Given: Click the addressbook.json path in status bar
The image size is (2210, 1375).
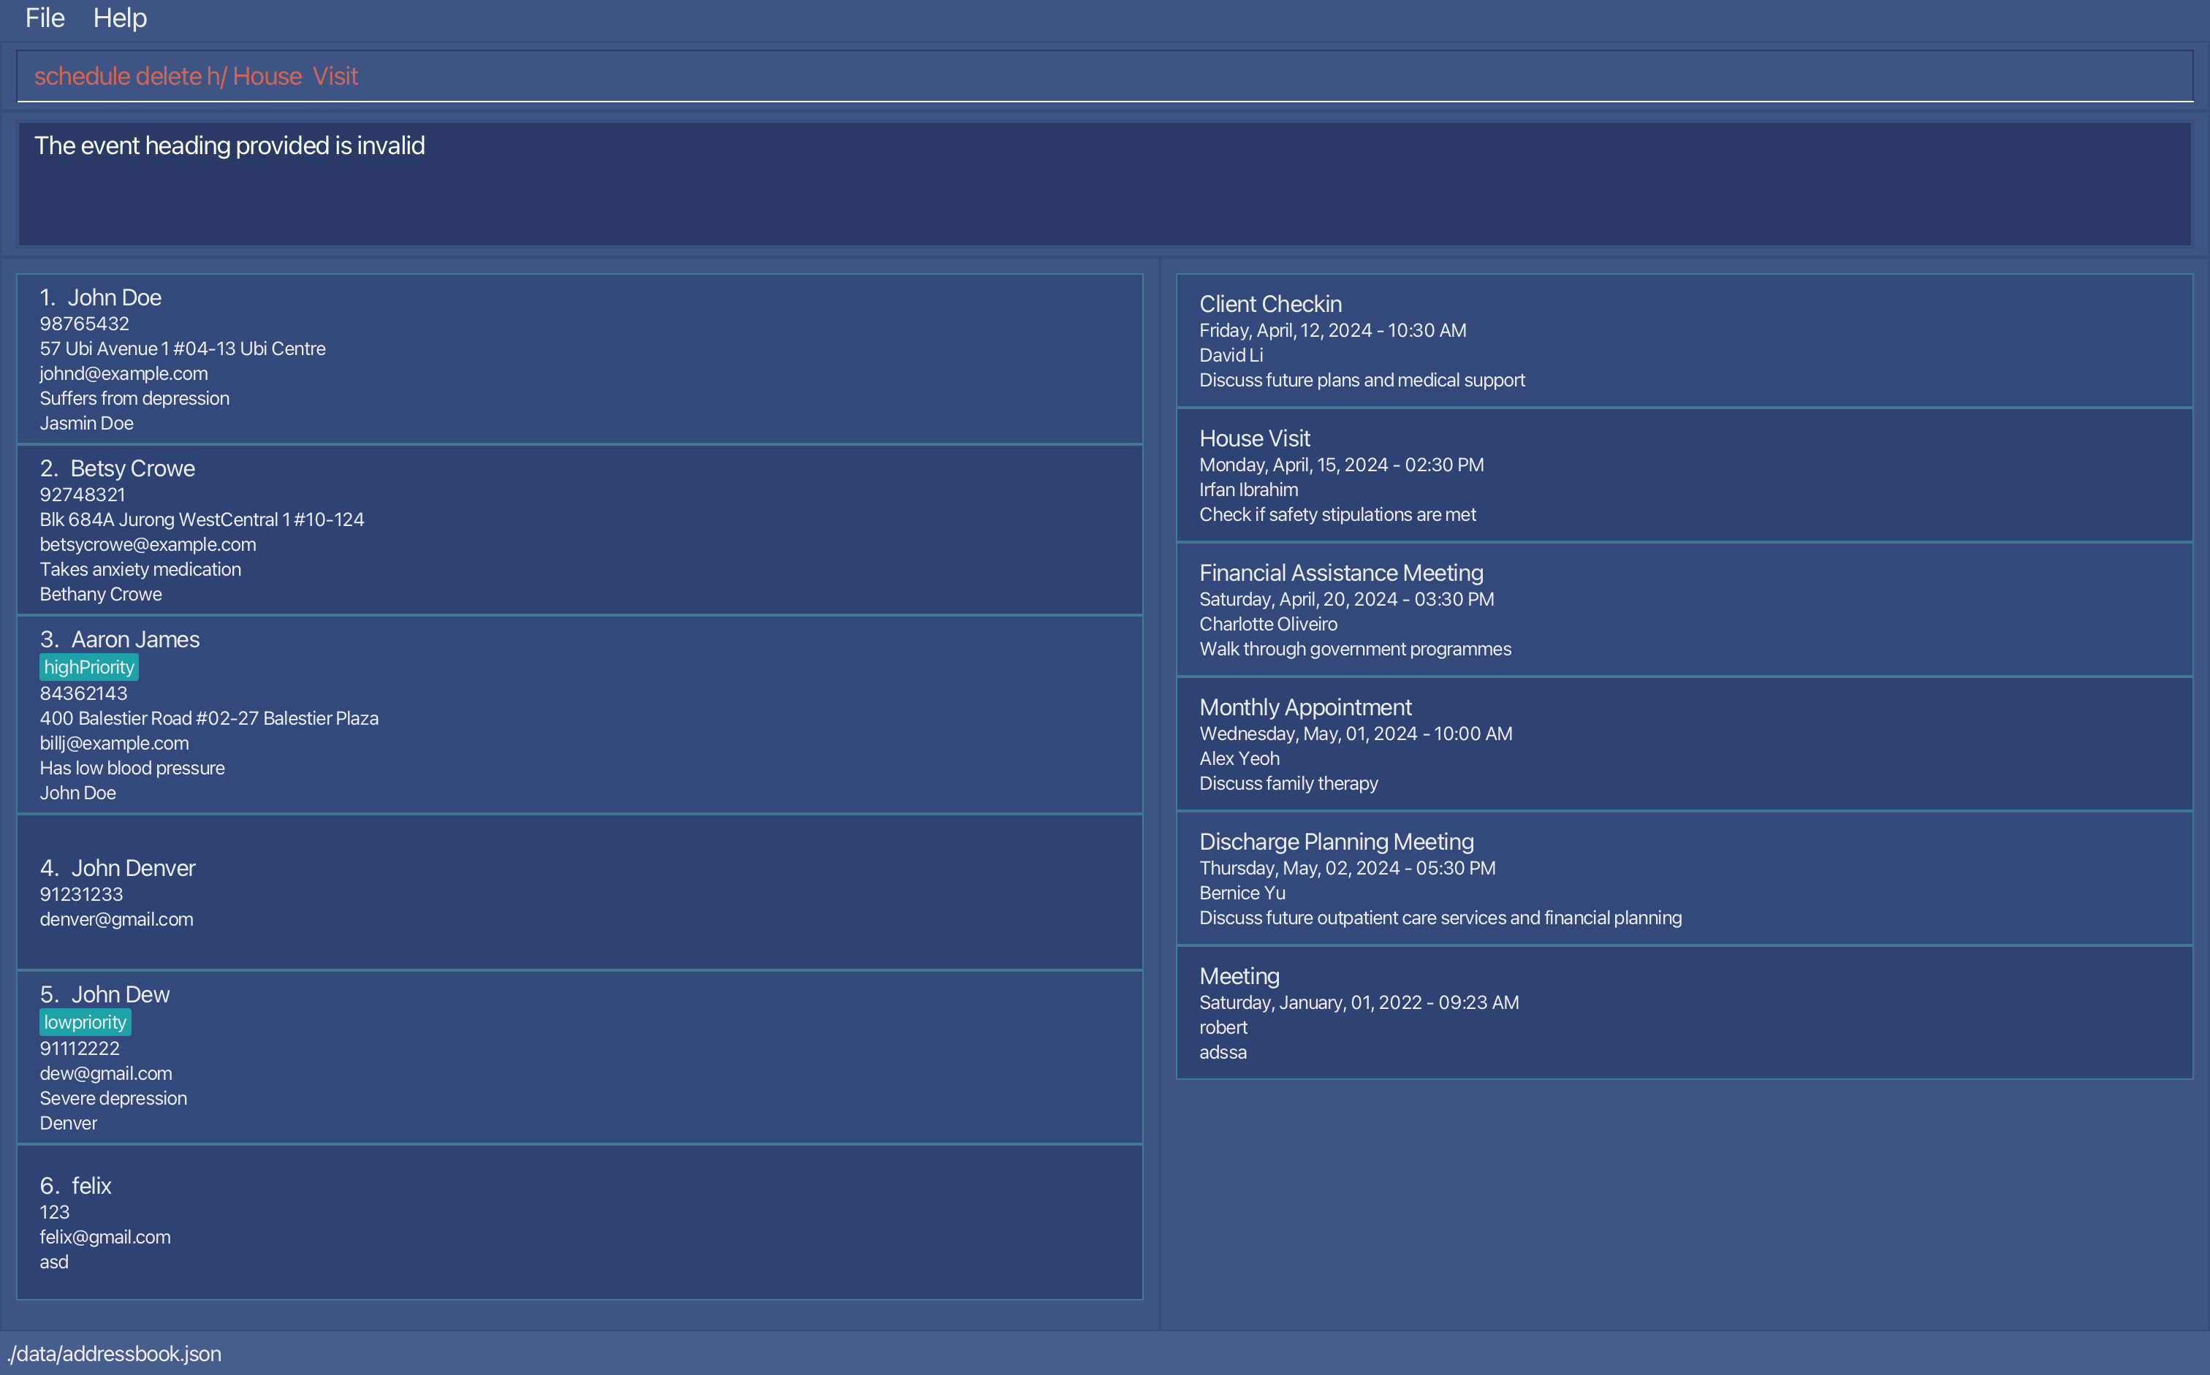Looking at the screenshot, I should point(115,1354).
